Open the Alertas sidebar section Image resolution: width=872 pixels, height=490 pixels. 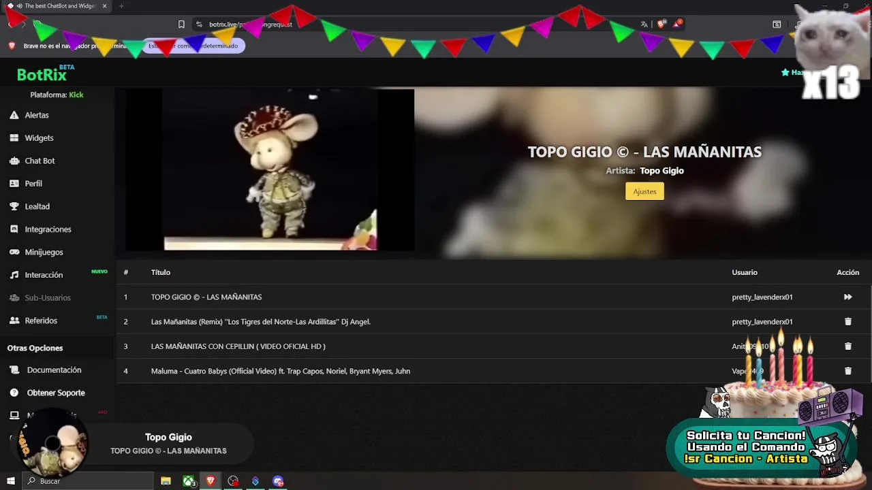click(x=37, y=115)
